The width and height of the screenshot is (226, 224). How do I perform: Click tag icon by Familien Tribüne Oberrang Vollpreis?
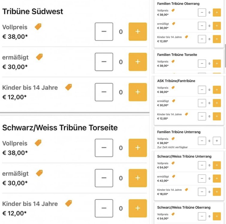[173, 10]
